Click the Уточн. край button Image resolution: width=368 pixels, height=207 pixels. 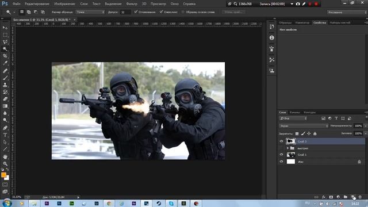click(x=233, y=12)
